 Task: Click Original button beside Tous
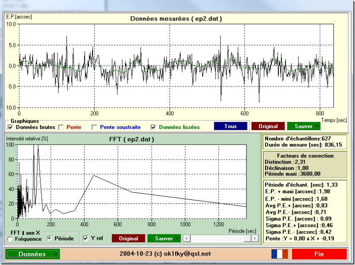268,126
